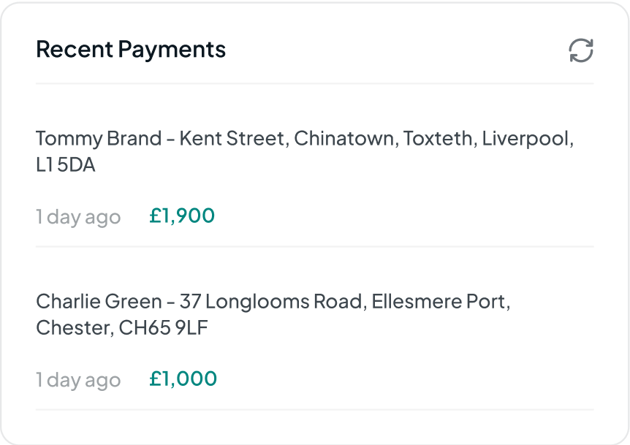Click the pound sign of £1,900
Image resolution: width=630 pixels, height=445 pixels.
(x=155, y=216)
